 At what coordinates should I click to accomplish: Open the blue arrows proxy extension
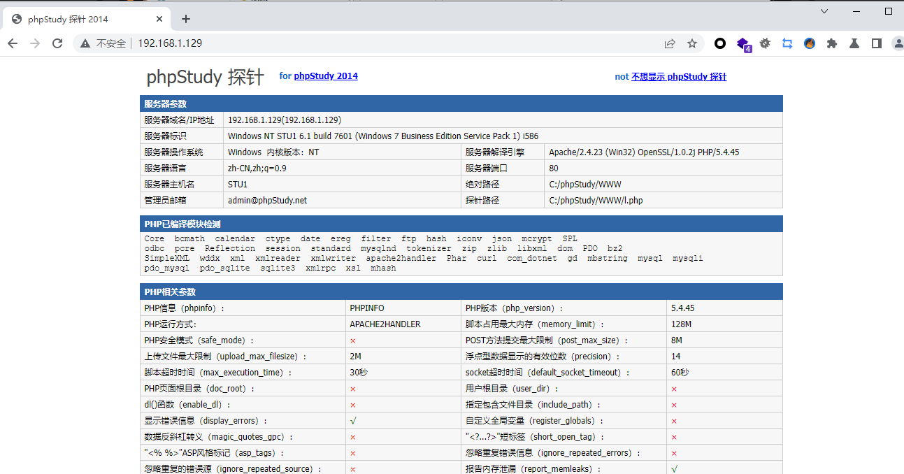tap(787, 43)
